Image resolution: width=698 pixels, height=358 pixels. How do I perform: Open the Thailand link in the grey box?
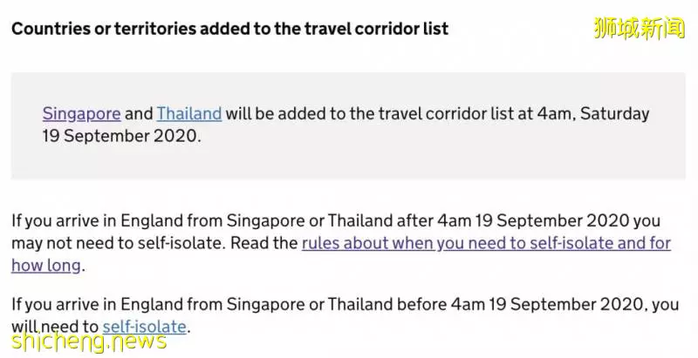(188, 114)
